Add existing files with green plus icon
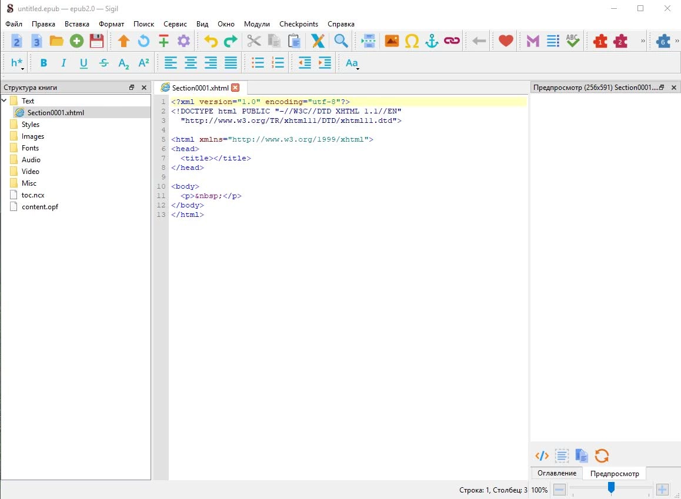Screen dimensions: 681x499 pyautogui.click(x=76, y=41)
